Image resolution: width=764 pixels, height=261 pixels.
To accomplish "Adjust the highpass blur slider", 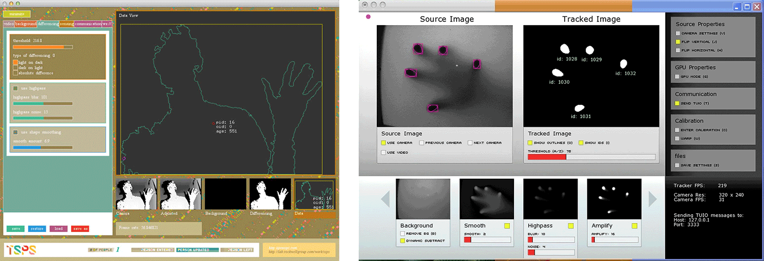I will (x=43, y=104).
